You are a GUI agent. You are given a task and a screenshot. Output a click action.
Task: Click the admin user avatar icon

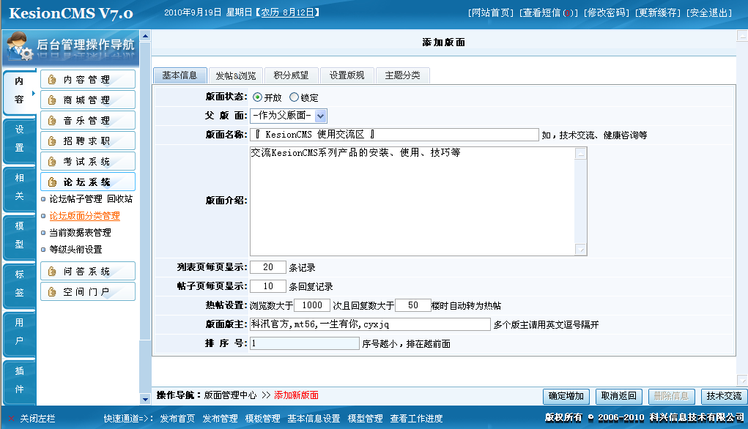point(19,46)
